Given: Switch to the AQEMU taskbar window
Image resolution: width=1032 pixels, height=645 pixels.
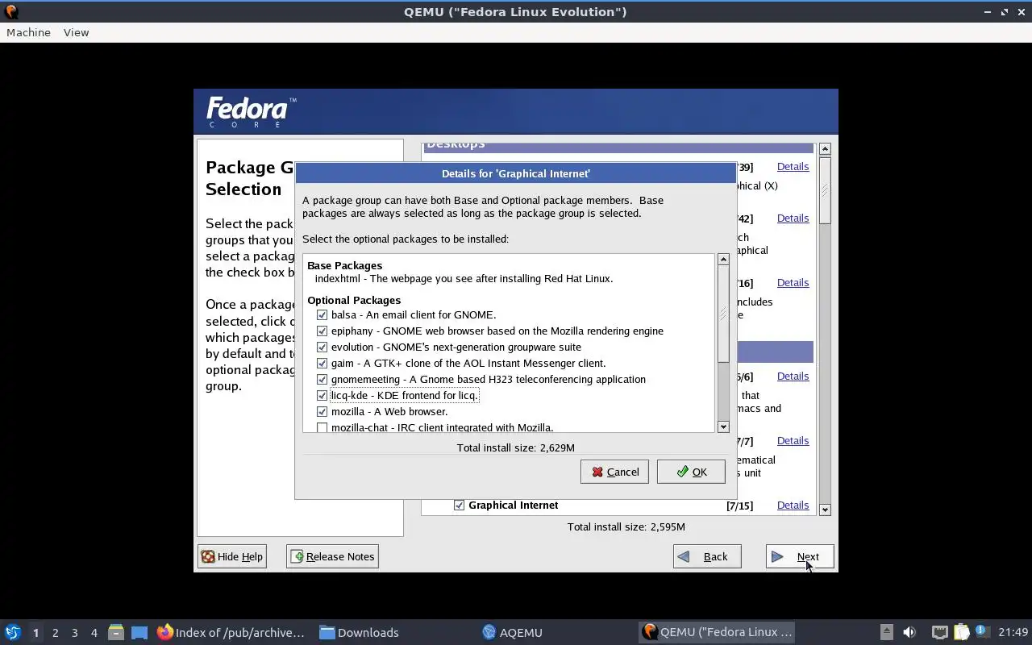Looking at the screenshot, I should click(513, 632).
